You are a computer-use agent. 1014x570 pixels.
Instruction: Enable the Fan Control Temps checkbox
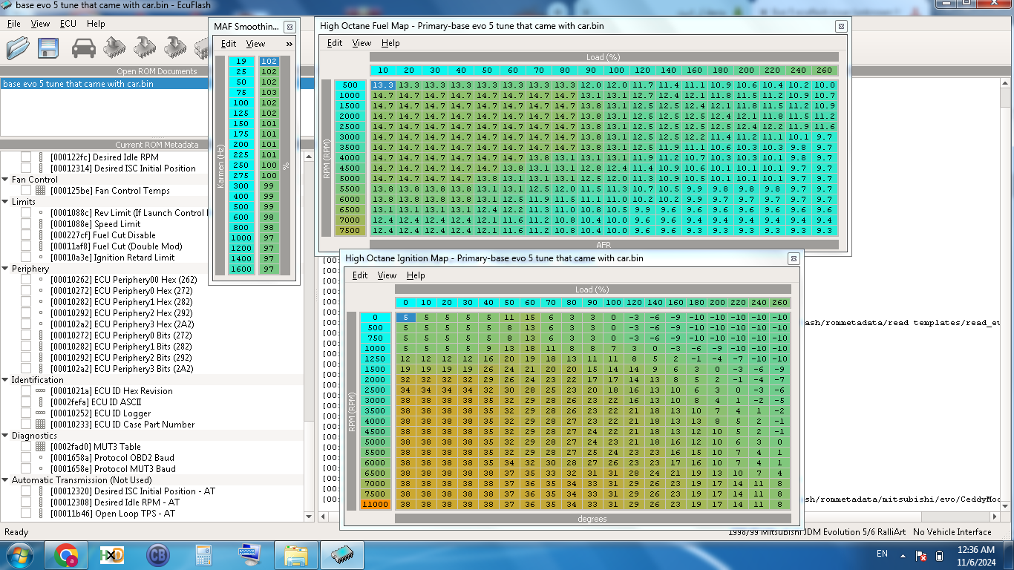point(26,191)
